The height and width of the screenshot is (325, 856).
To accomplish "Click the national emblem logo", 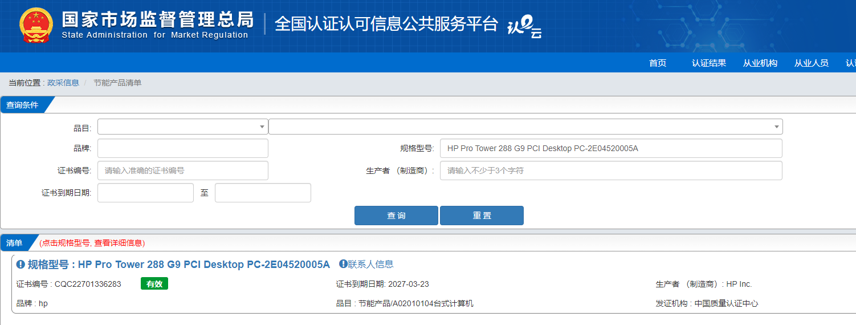I will pyautogui.click(x=36, y=26).
